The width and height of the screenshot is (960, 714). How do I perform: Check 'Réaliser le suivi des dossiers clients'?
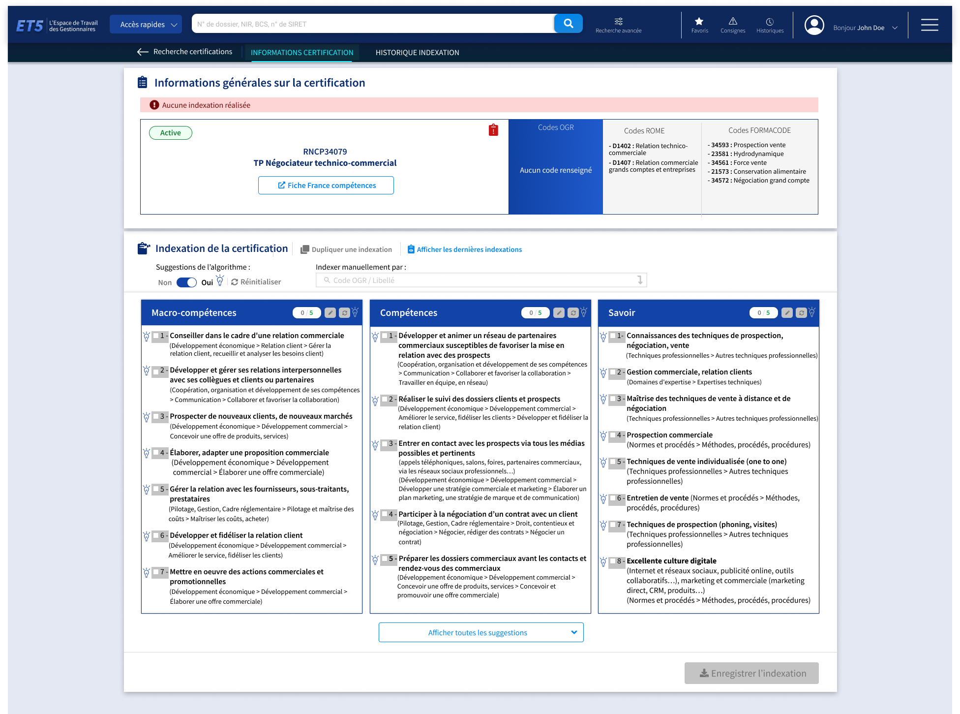point(385,399)
